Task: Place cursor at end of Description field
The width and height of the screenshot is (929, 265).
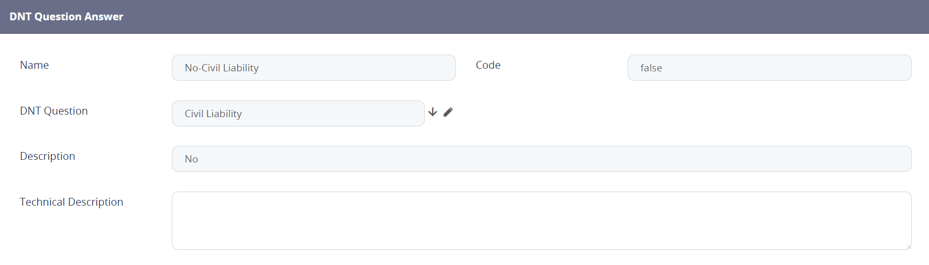Action: (885, 159)
